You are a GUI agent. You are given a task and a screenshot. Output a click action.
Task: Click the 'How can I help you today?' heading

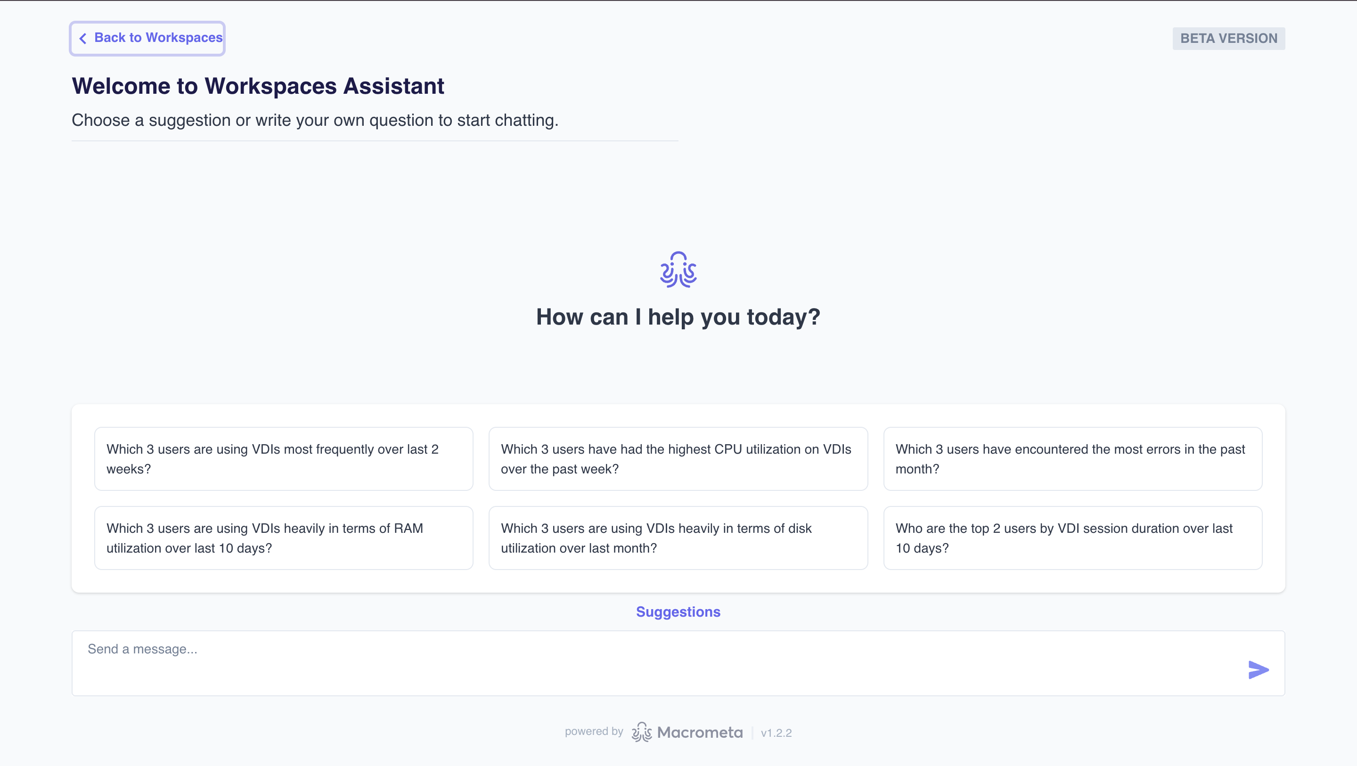pos(678,317)
